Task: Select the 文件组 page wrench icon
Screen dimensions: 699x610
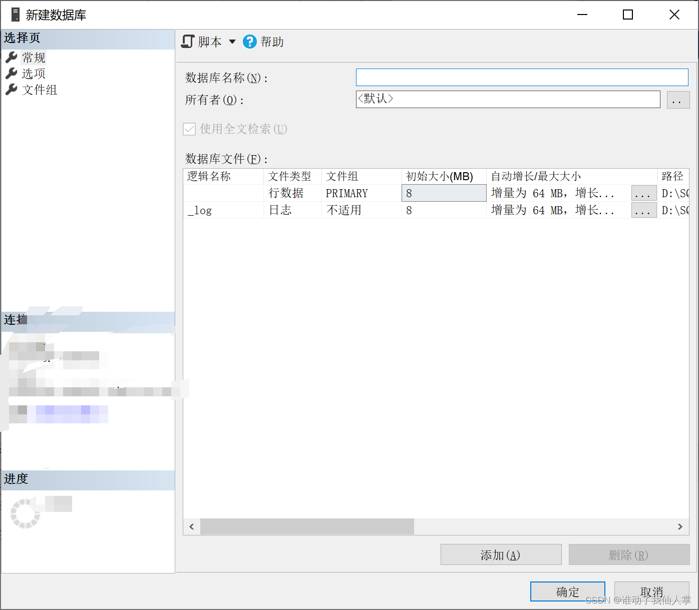Action: tap(12, 90)
